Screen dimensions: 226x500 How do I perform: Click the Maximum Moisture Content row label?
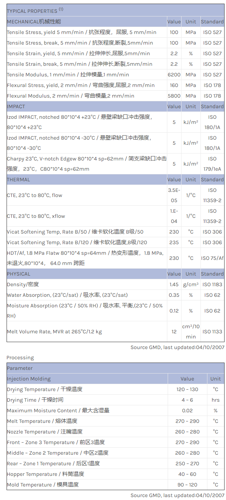coord(58,410)
